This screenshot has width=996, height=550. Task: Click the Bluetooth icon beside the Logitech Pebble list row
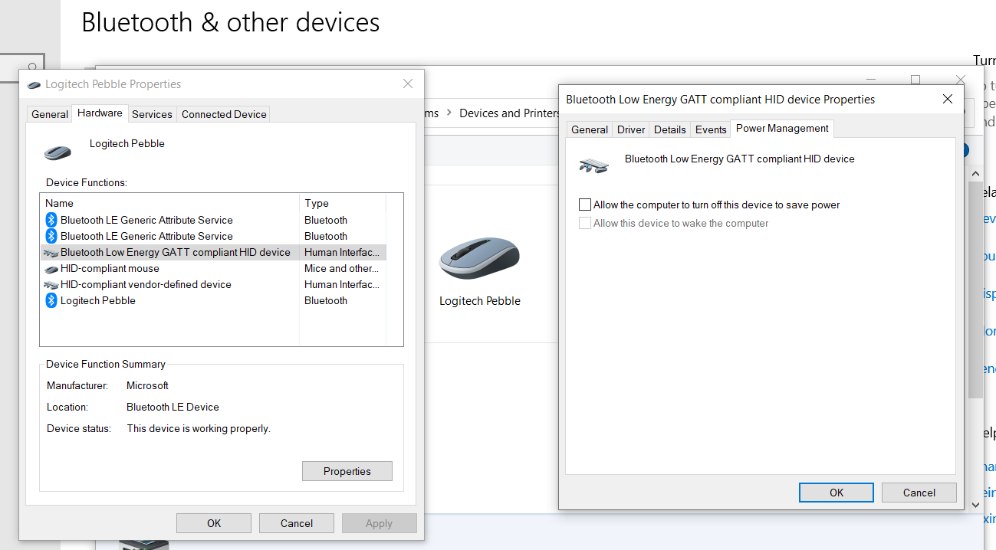[51, 300]
